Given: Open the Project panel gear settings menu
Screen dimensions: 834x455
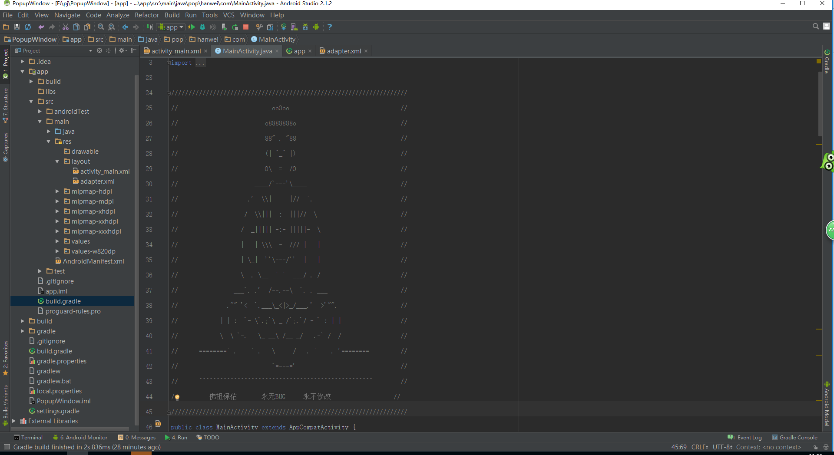Looking at the screenshot, I should pos(123,51).
